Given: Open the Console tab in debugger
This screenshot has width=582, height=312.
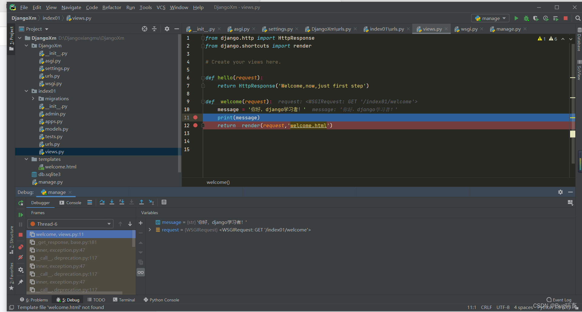Looking at the screenshot, I should pos(71,203).
